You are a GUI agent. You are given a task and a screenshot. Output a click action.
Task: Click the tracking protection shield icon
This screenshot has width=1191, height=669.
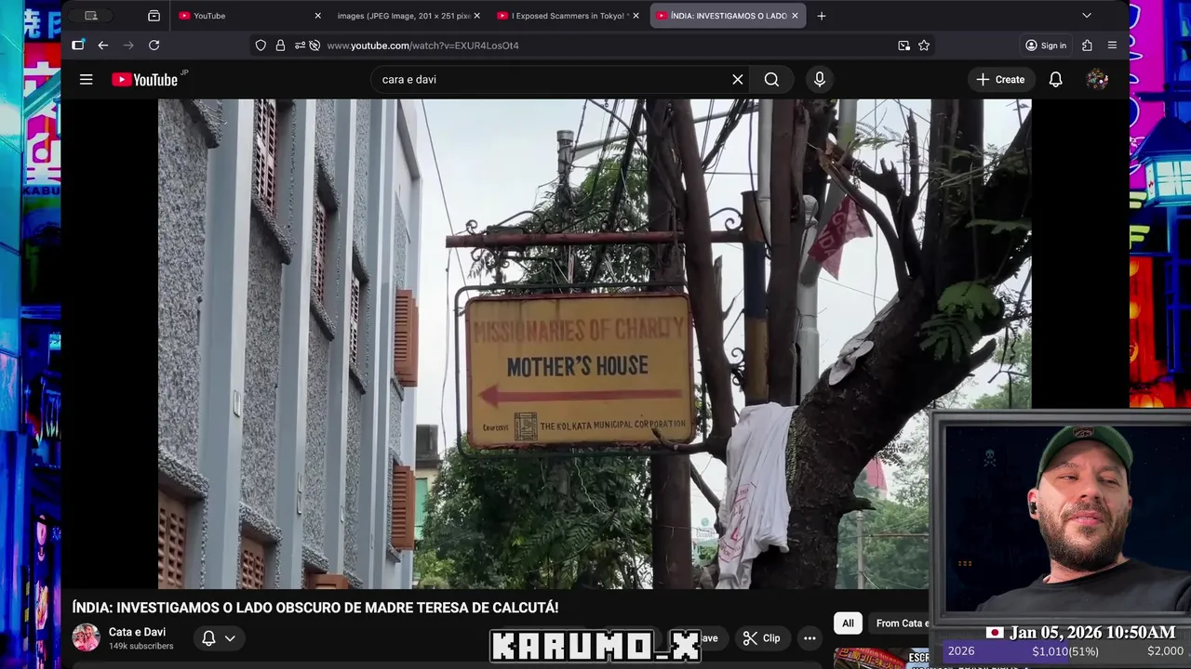click(x=261, y=46)
